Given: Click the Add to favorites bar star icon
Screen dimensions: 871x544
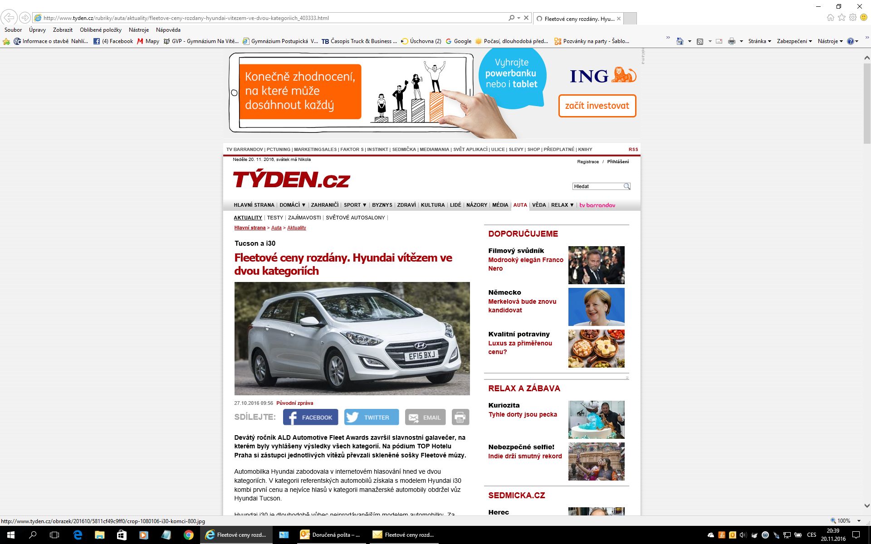Looking at the screenshot, I should (6, 41).
